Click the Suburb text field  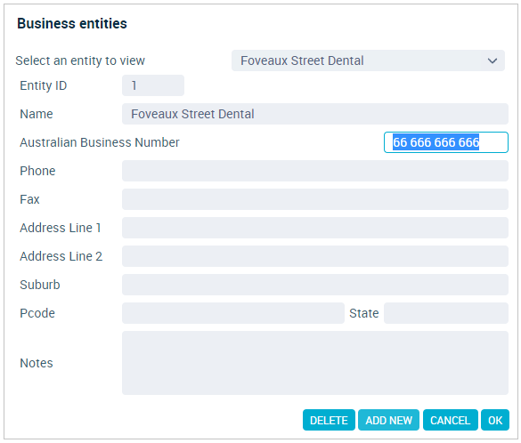pos(315,285)
